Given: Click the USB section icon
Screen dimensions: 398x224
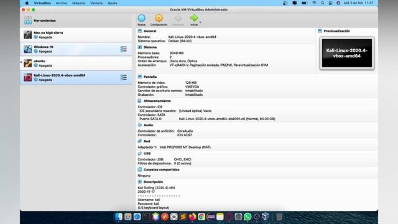Looking at the screenshot, I should (139, 154).
